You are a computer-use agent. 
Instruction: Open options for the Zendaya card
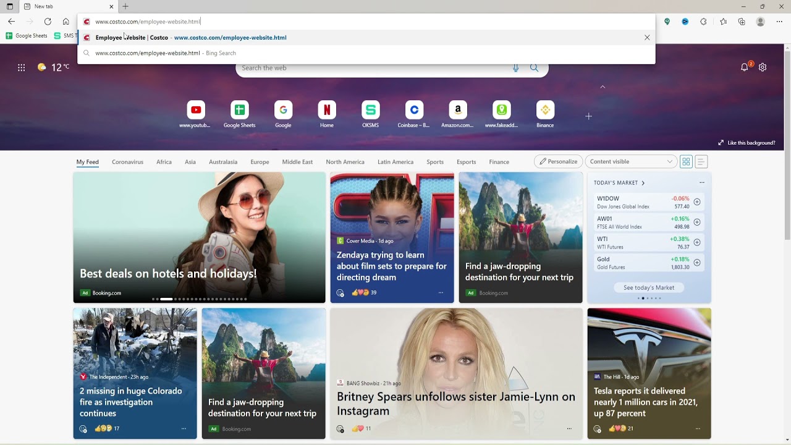tap(441, 292)
